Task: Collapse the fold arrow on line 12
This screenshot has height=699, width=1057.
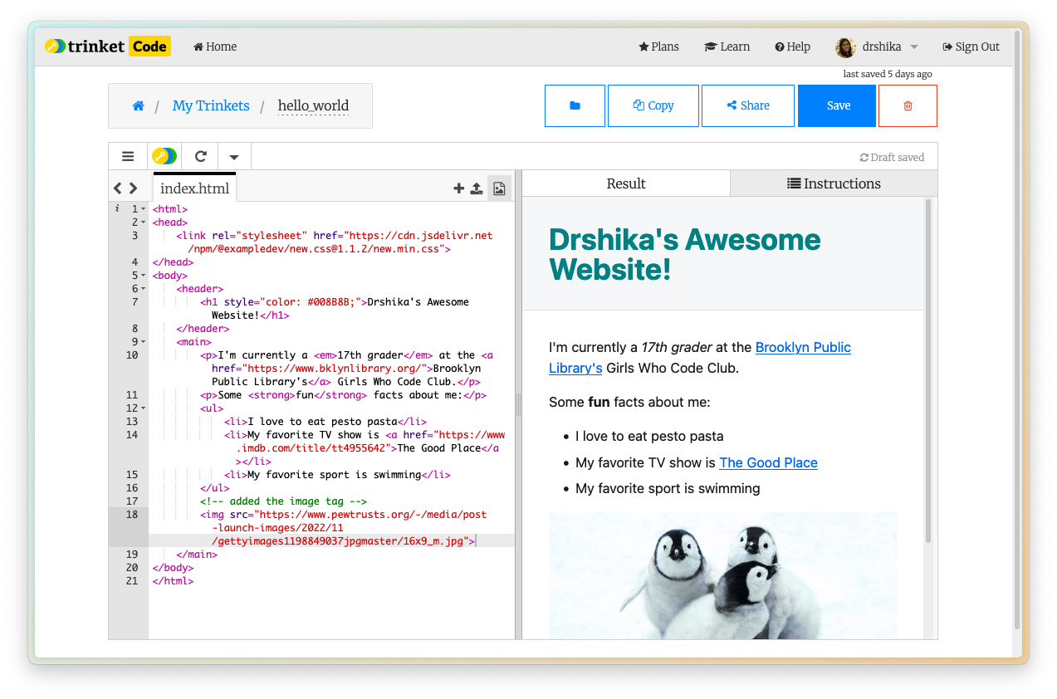Action: pyautogui.click(x=143, y=408)
